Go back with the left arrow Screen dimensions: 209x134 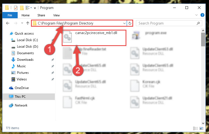click(8, 23)
